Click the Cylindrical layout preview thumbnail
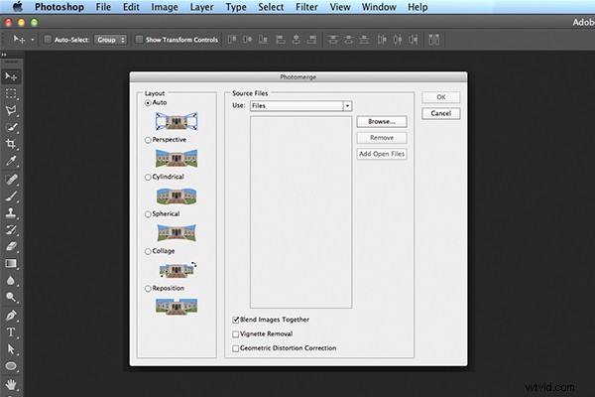The width and height of the screenshot is (595, 397). pos(177,197)
